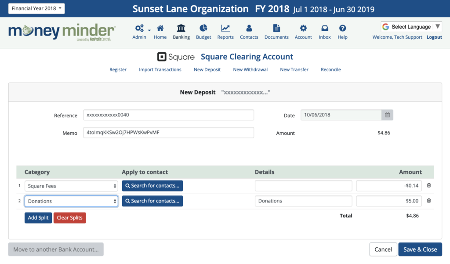This screenshot has height=264, width=450.
Task: Edit the $5.00 amount field
Action: pyautogui.click(x=389, y=201)
